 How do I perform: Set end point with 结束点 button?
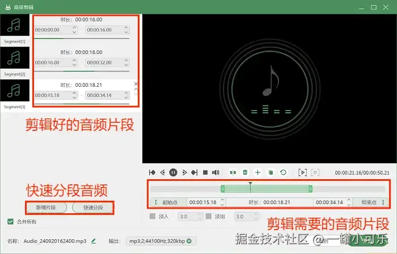tap(371, 202)
